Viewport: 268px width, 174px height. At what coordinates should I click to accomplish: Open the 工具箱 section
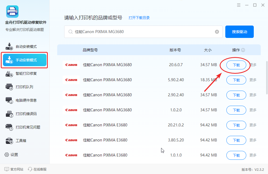pyautogui.click(x=25, y=141)
